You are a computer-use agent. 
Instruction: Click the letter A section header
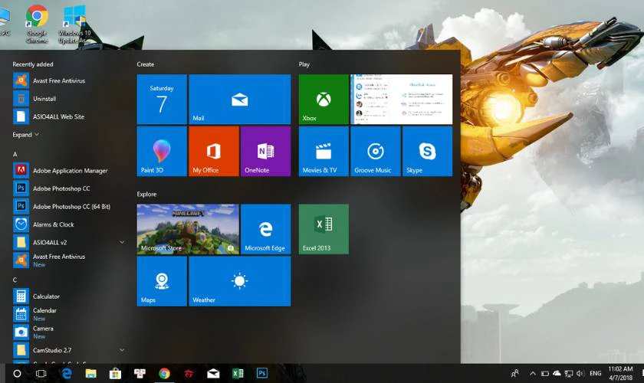point(15,155)
